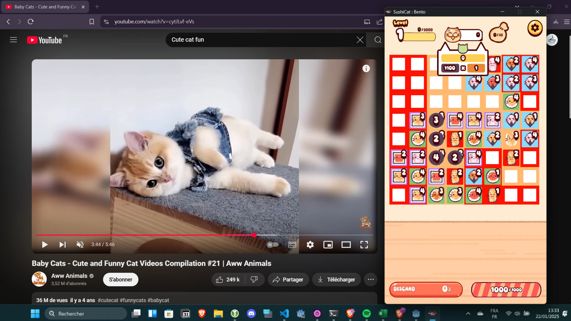Launch Spotify from the taskbar
This screenshot has height=321, width=571.
[x=366, y=314]
